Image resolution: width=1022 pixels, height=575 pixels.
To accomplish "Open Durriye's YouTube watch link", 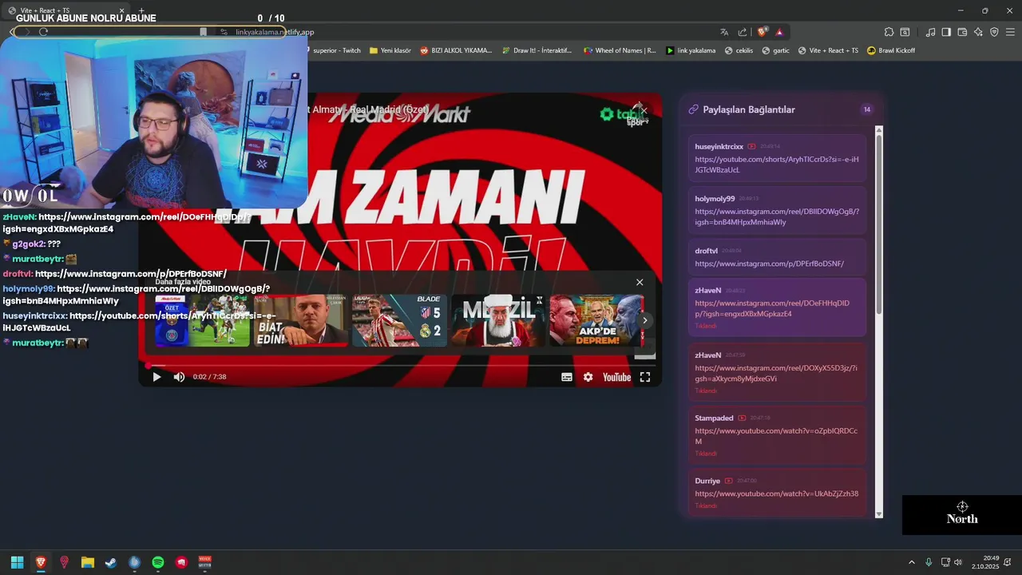I will [x=776, y=494].
